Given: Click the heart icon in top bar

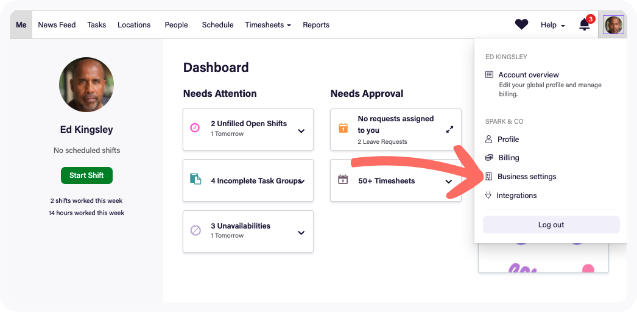Looking at the screenshot, I should [521, 25].
